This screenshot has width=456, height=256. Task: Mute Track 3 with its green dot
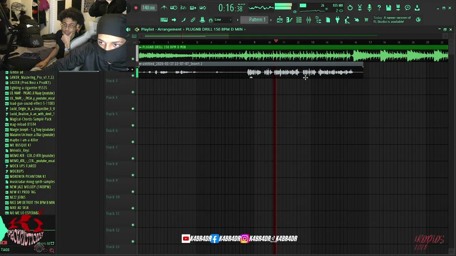[133, 92]
